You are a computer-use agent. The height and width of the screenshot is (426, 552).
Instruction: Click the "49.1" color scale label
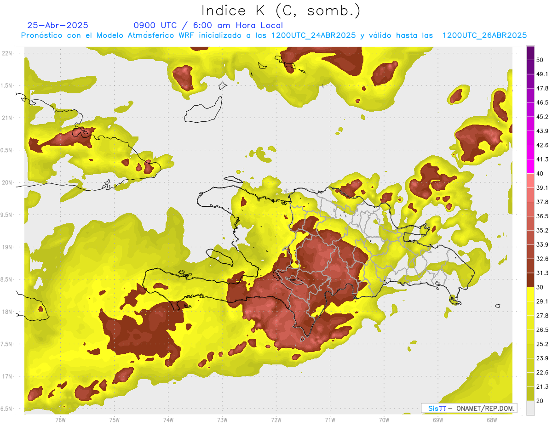[542, 74]
